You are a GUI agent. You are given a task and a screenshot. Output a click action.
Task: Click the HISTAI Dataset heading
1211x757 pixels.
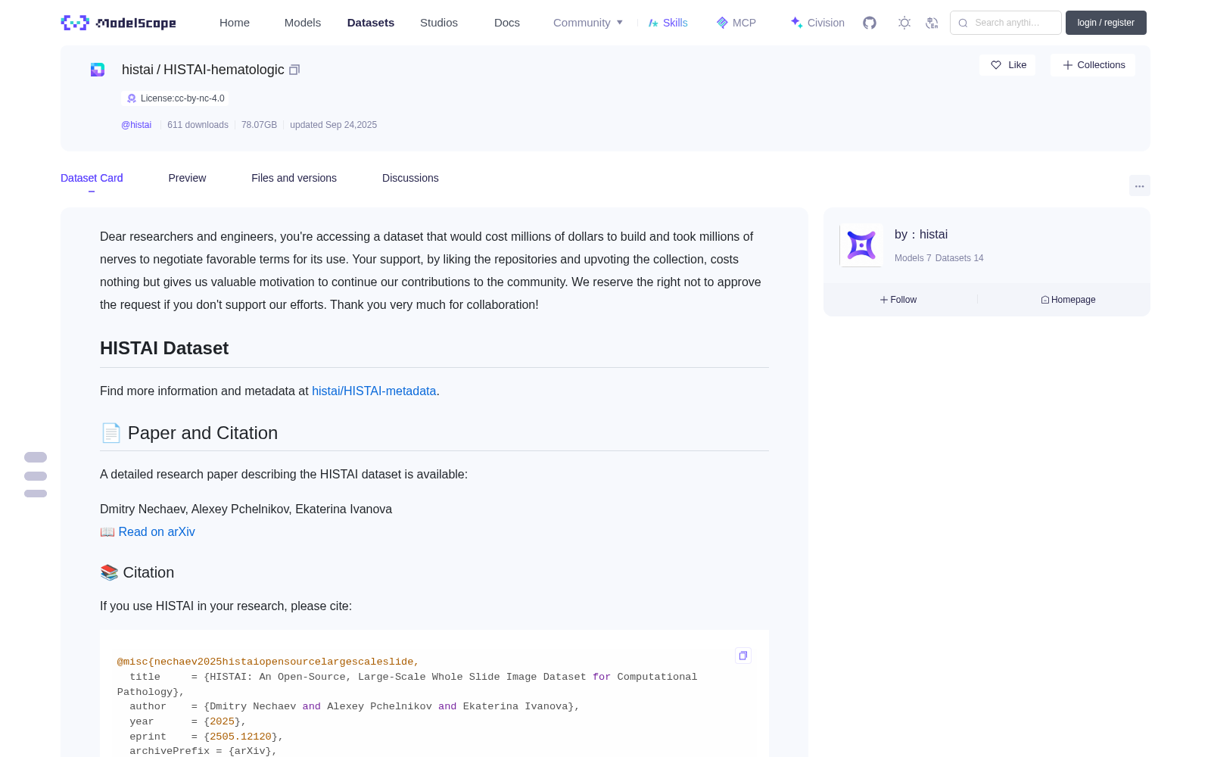pos(164,348)
